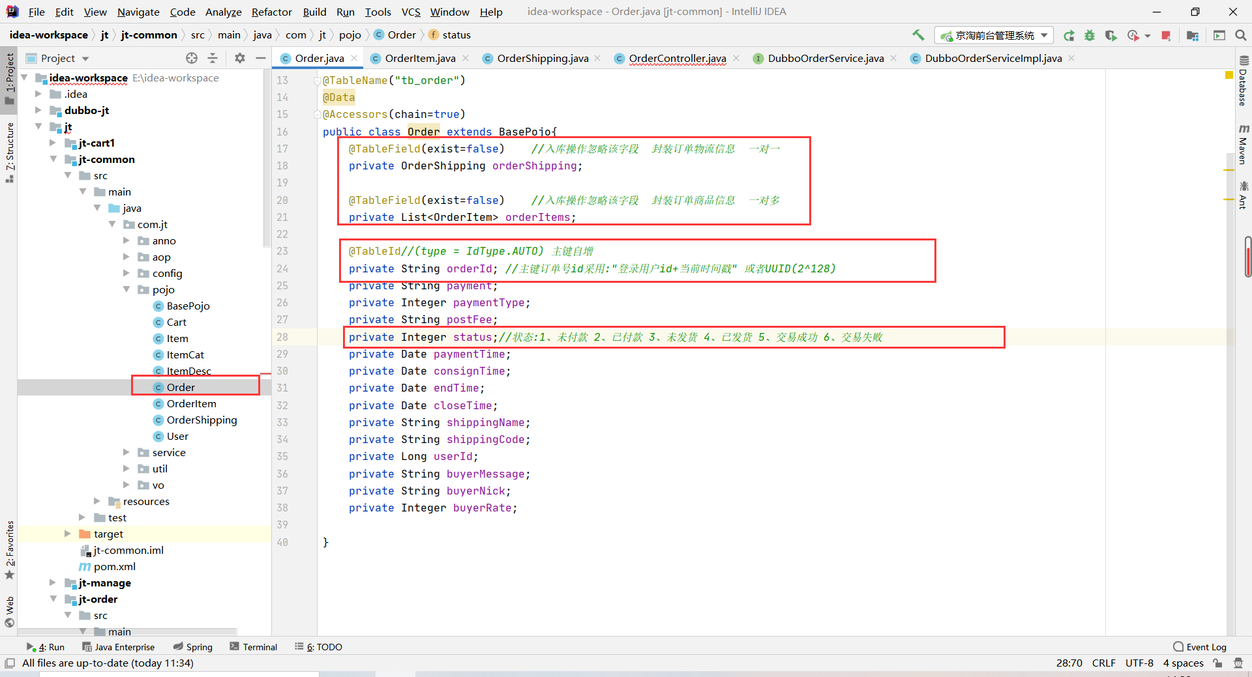The width and height of the screenshot is (1252, 677).
Task: Expand the service package
Action: coord(127,452)
